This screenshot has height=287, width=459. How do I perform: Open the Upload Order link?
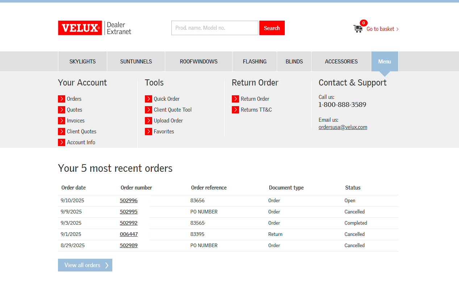click(x=168, y=121)
